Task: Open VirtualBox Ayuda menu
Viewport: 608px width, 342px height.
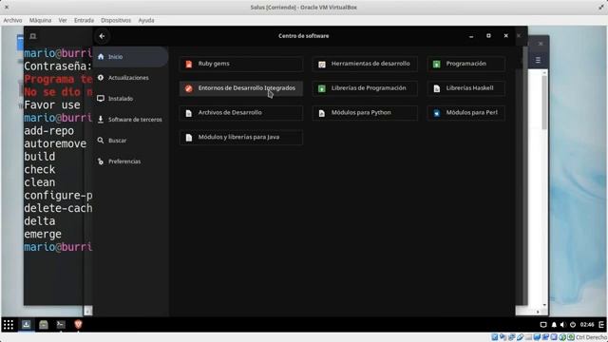Action: tap(146, 20)
